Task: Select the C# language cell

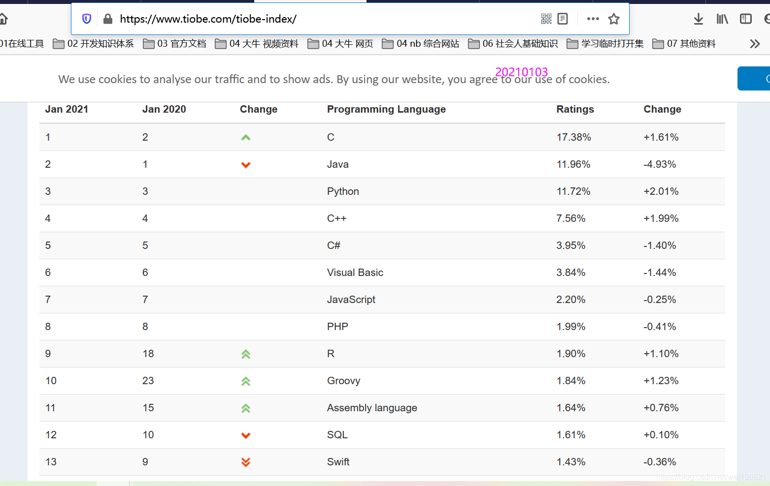Action: [334, 245]
